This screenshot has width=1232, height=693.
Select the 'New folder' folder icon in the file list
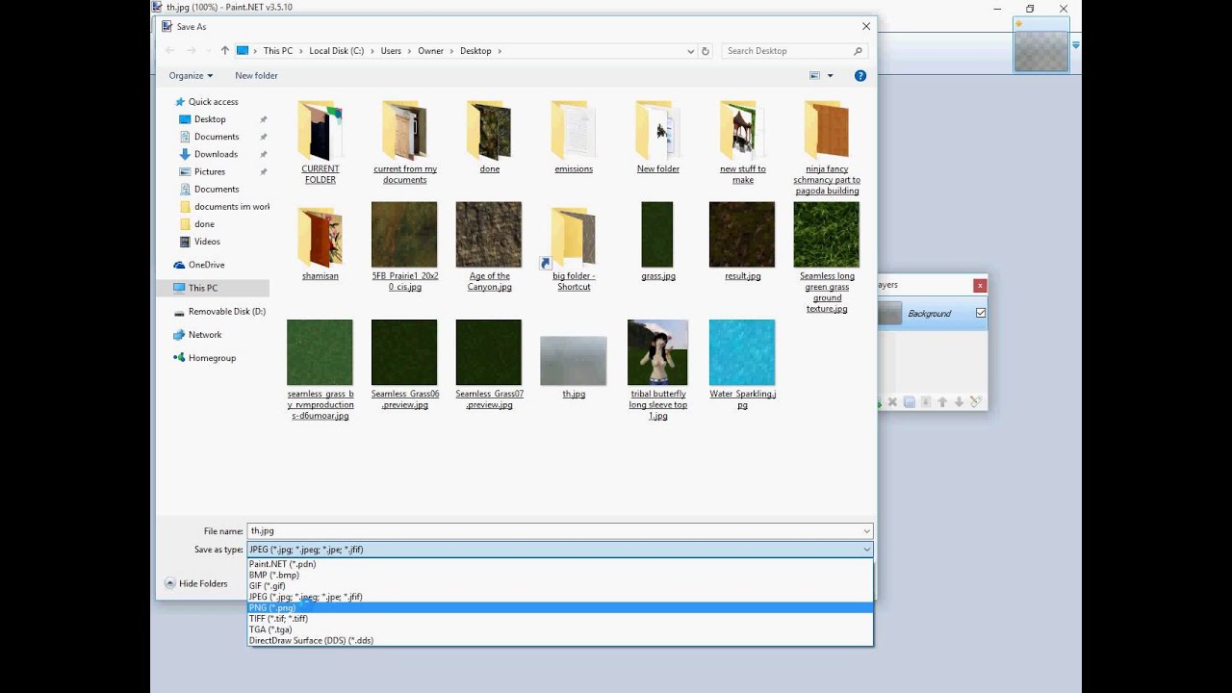658,131
